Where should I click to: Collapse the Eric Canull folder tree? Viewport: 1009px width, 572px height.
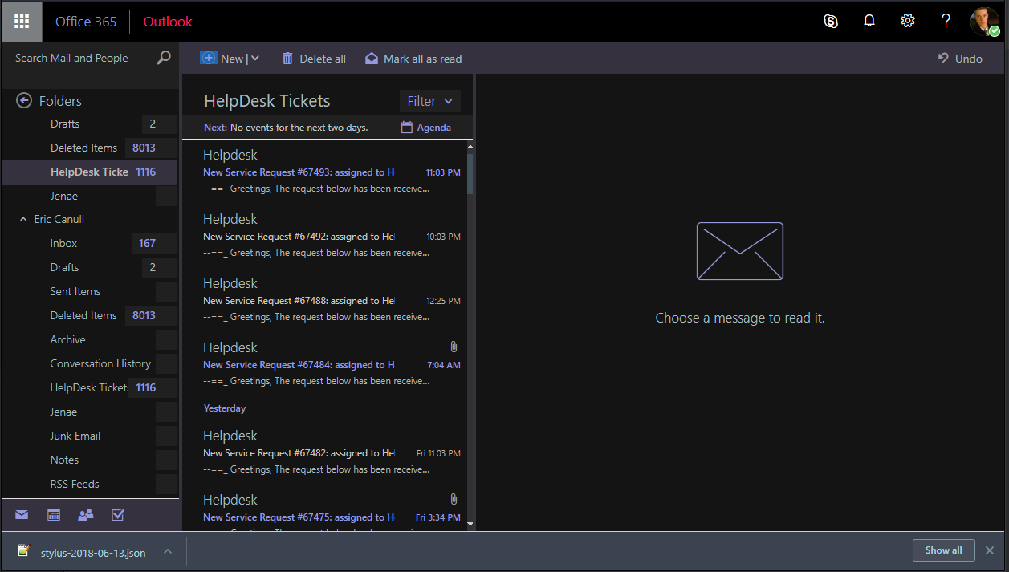coord(22,219)
